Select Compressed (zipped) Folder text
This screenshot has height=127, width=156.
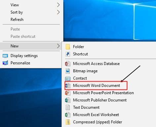pos(97,122)
